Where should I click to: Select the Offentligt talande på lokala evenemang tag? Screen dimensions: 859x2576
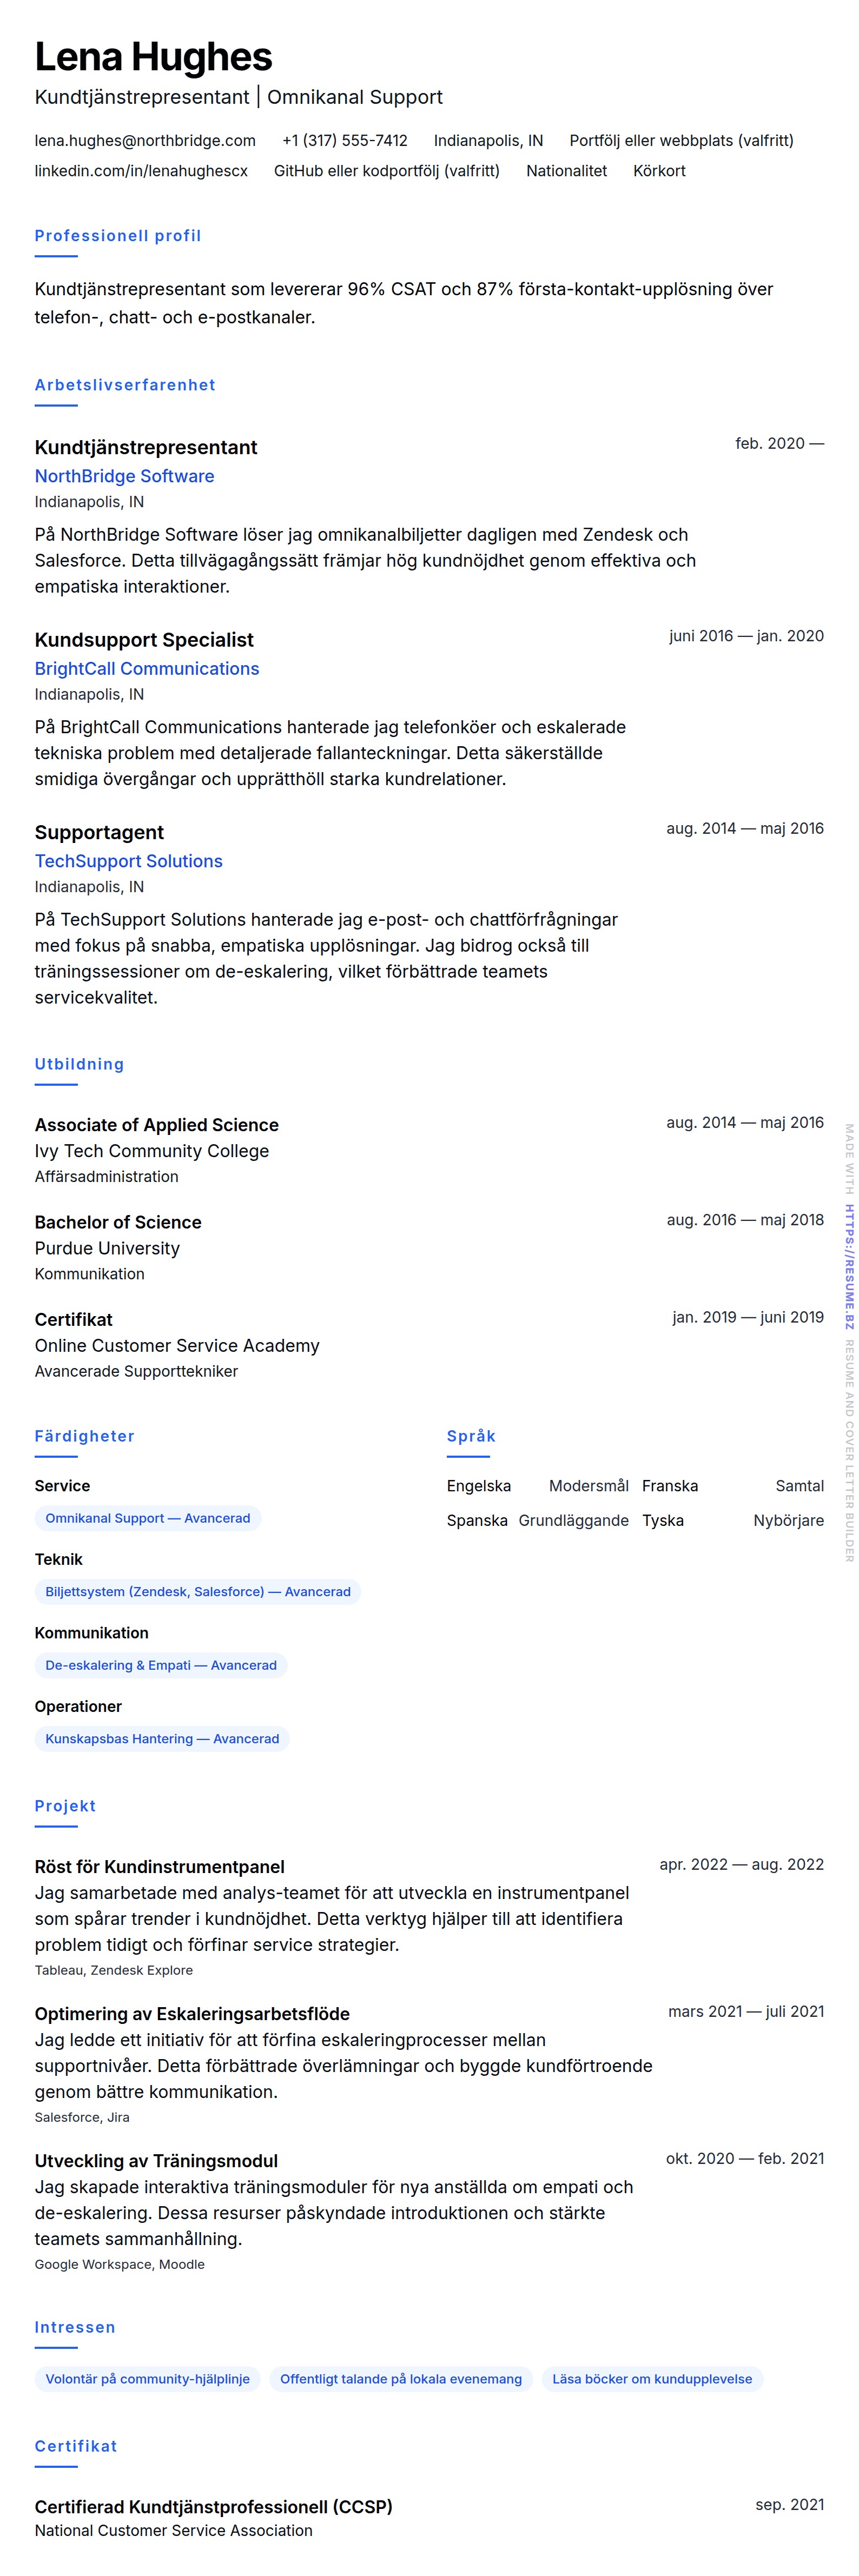point(401,2379)
